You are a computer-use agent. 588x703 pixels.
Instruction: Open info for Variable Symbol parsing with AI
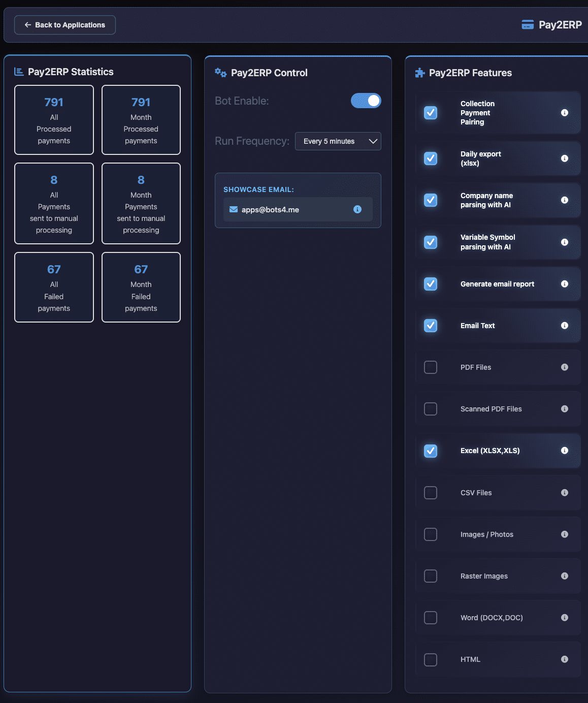click(x=564, y=242)
